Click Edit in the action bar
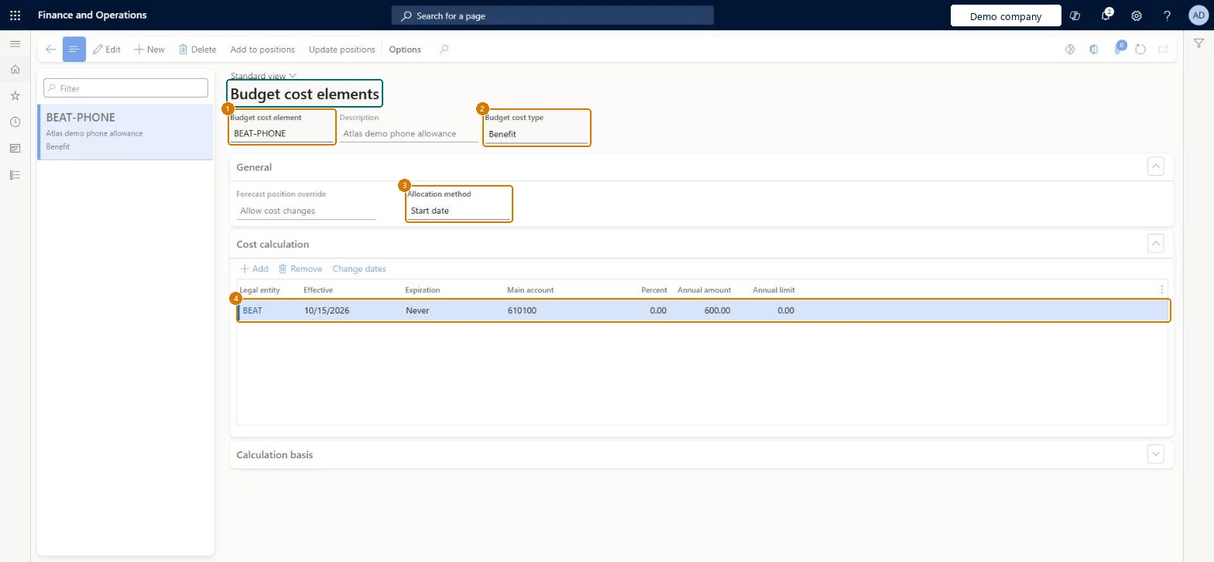This screenshot has height=562, width=1214. tap(106, 50)
